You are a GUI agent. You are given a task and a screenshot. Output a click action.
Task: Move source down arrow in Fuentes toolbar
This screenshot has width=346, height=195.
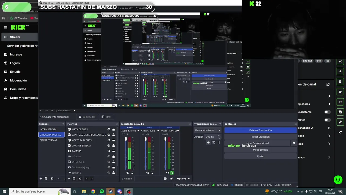pos(92,178)
